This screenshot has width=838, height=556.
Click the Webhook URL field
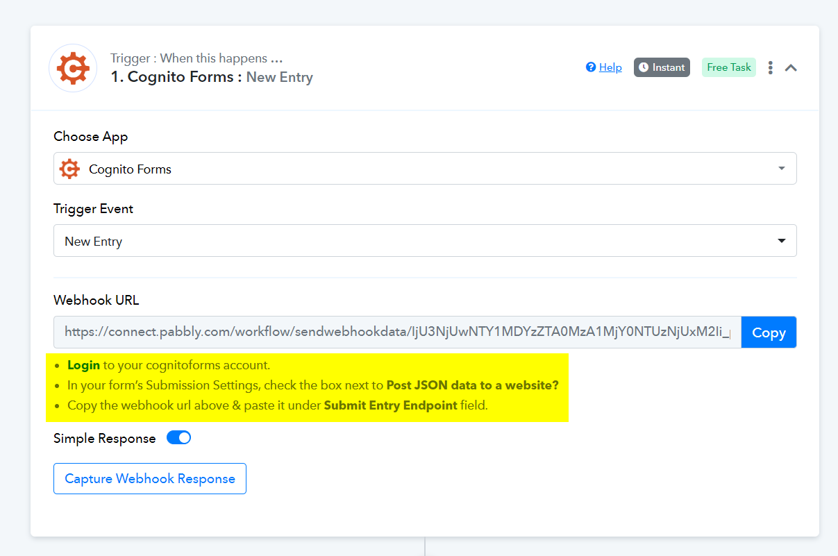(397, 332)
